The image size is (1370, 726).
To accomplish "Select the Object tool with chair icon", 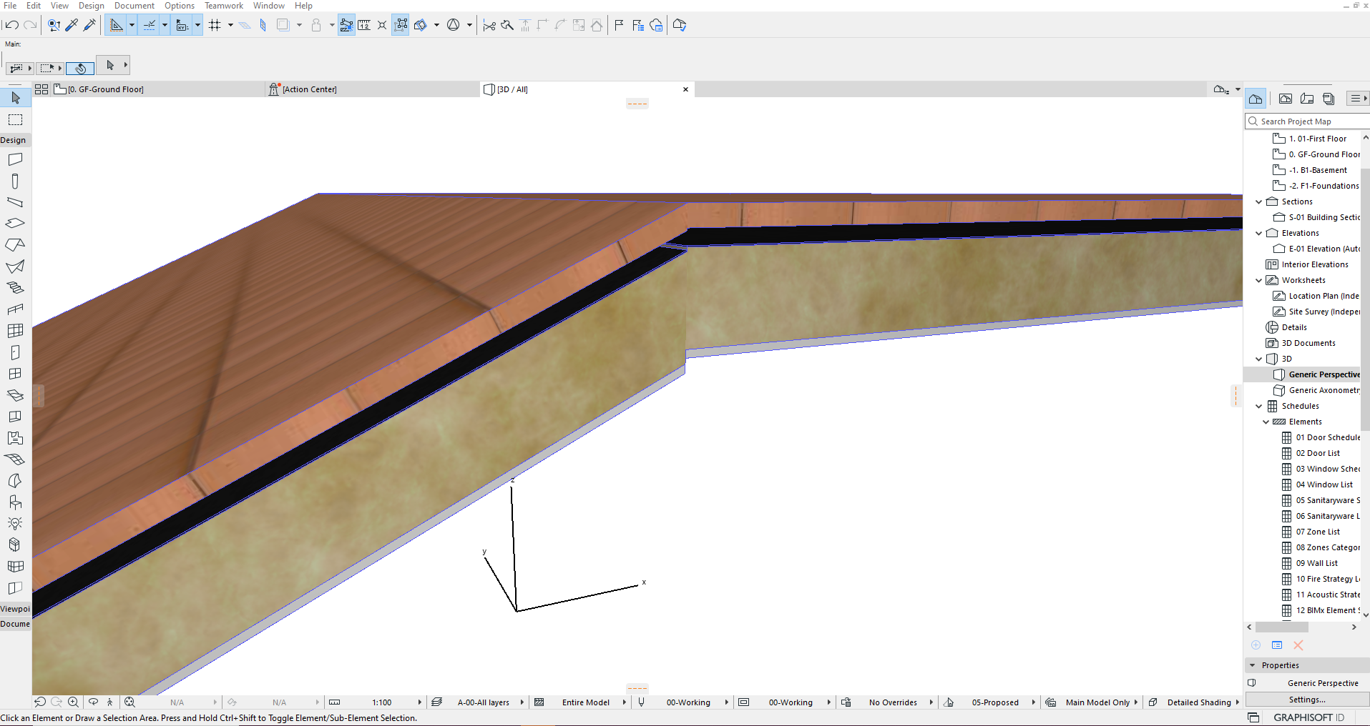I will 15,502.
